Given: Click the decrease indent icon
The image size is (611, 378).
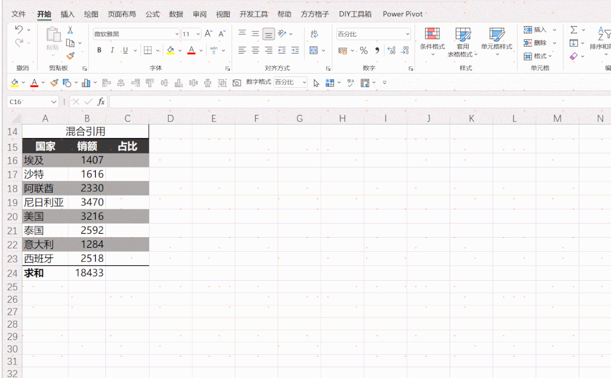Looking at the screenshot, I should pos(282,50).
